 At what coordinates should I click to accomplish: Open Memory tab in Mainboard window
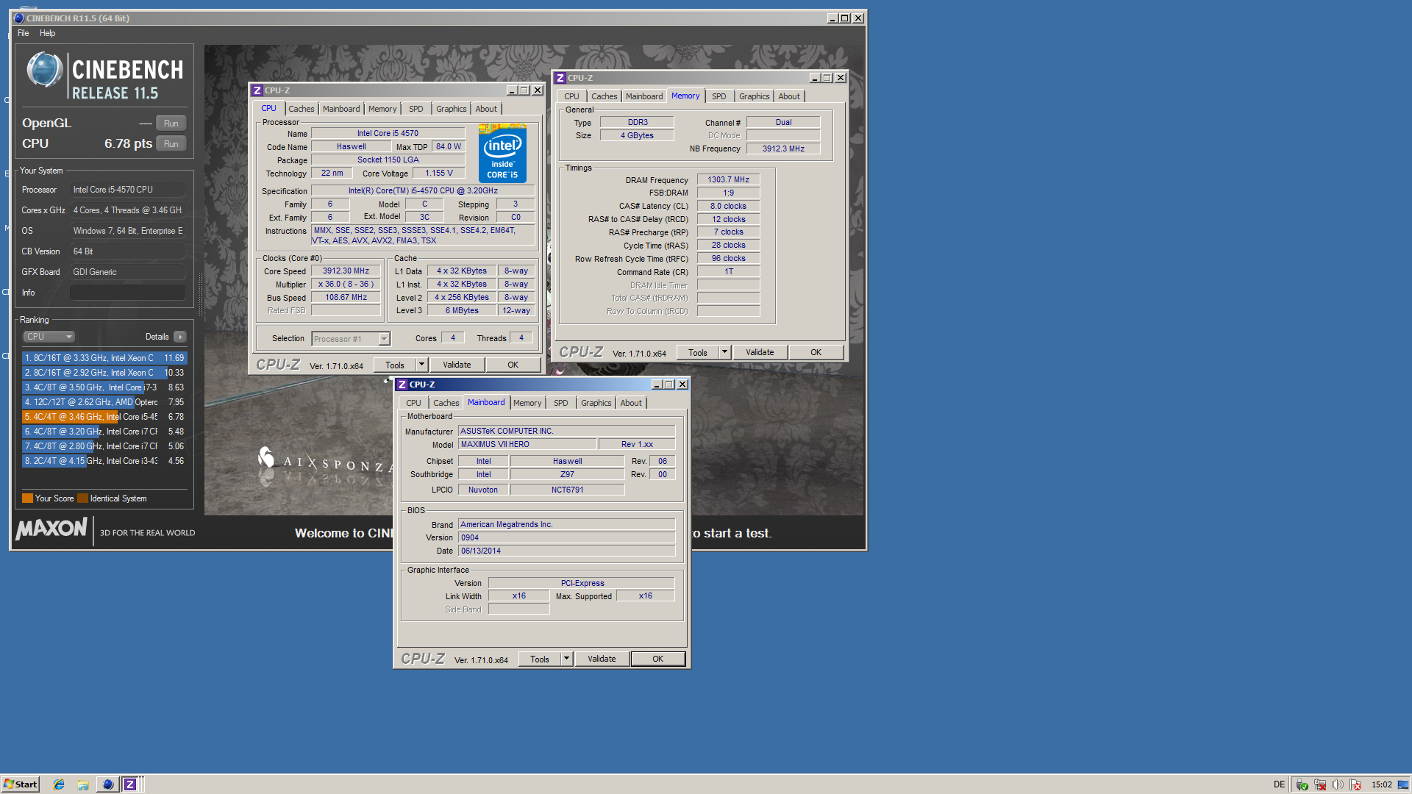(527, 403)
